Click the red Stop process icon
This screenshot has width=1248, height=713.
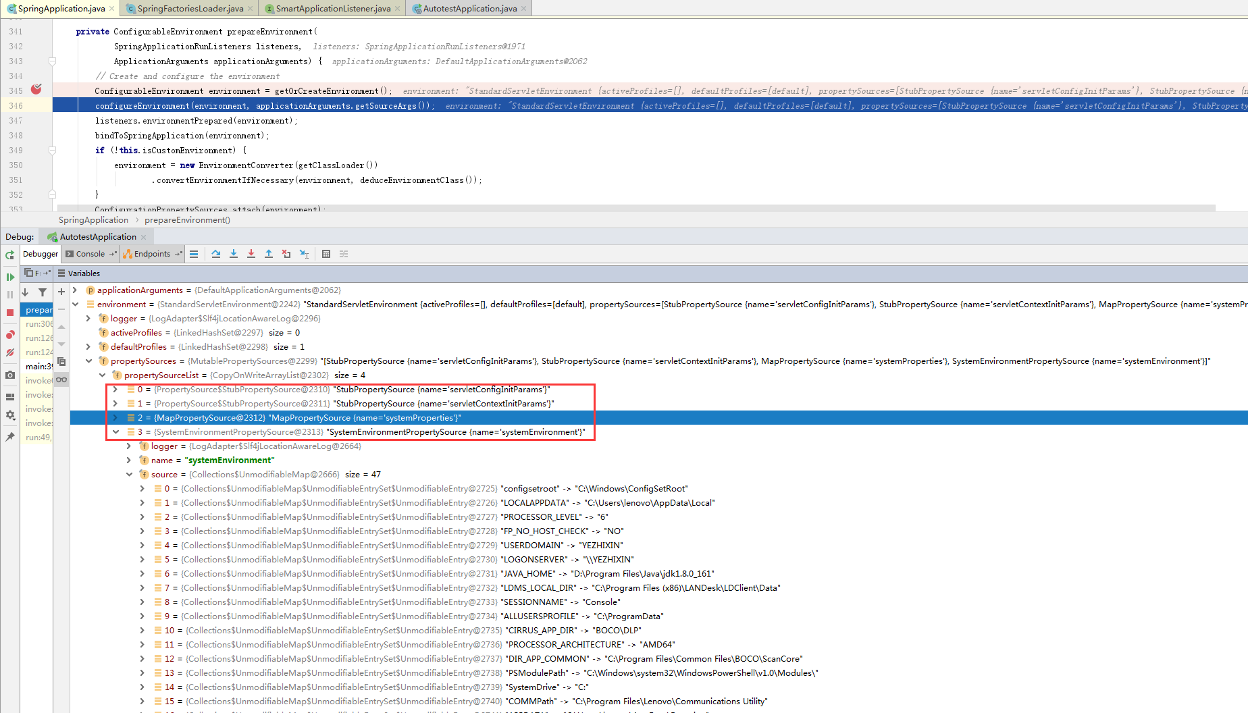[x=9, y=313]
